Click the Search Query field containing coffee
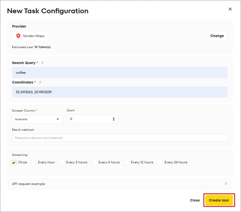The image size is (241, 212). pos(120,72)
